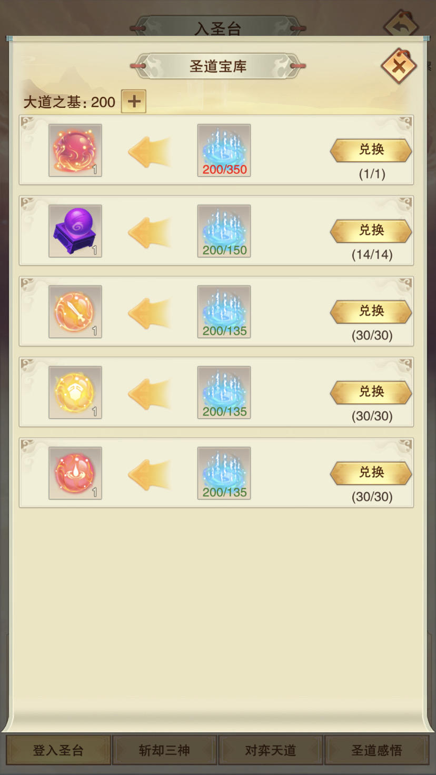Click 兑换 for the red swirling orb
The width and height of the screenshot is (436, 775).
371,150
